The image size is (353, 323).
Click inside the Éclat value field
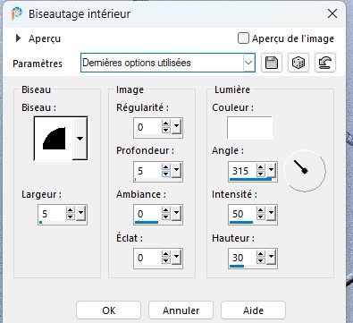[147, 258]
